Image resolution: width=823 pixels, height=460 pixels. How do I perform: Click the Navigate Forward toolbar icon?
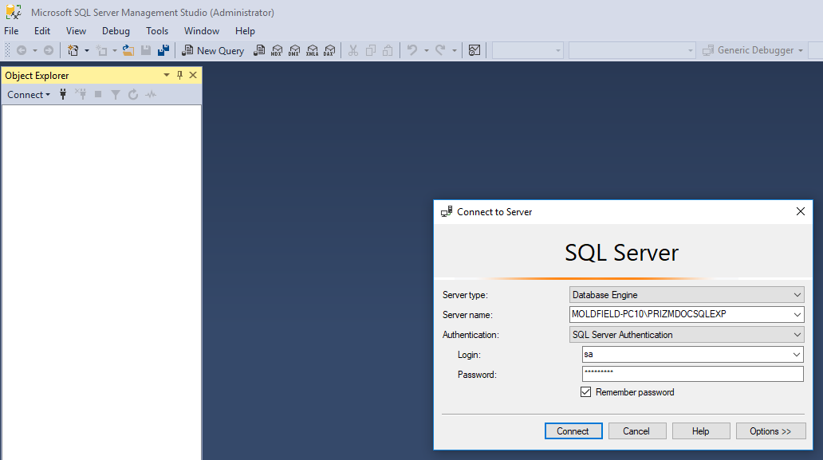[49, 50]
